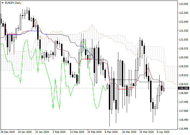Click the 120.525 price axis label
This screenshot has width=190, height=135.
pos(183,49)
